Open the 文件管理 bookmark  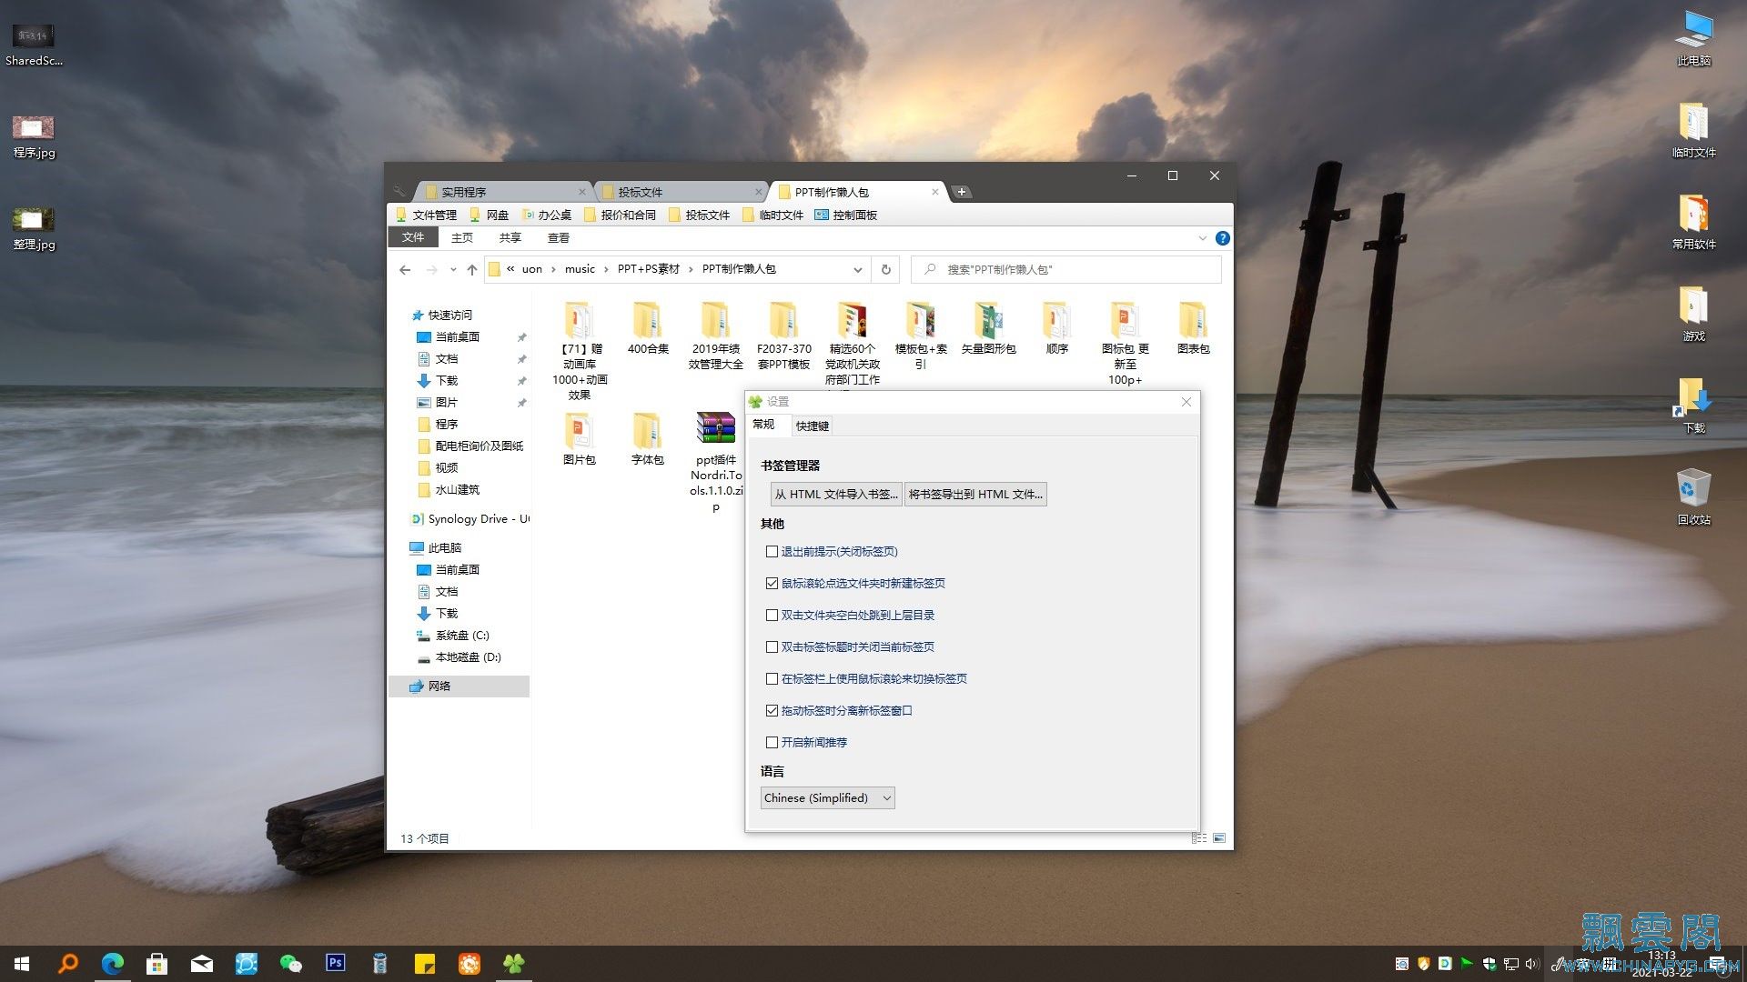tap(426, 215)
